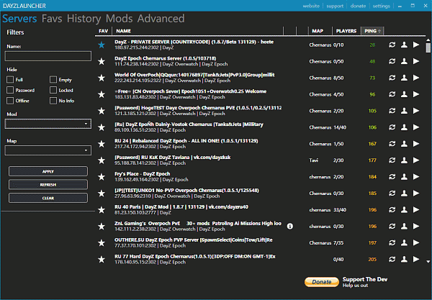
Task: Click the Tavi map label
Action: 313,160
